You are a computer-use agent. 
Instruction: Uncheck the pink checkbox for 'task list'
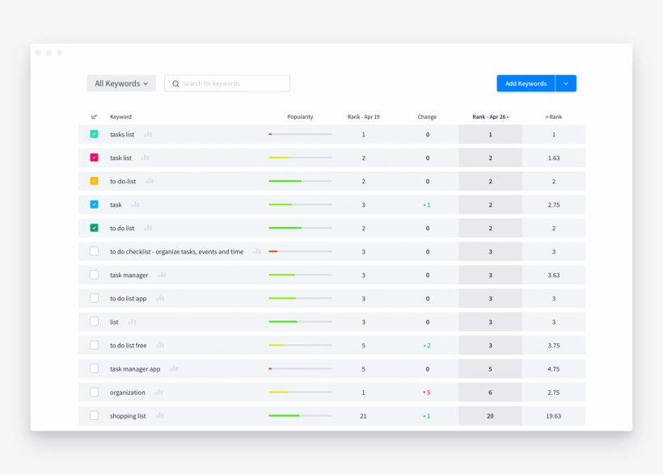[94, 158]
